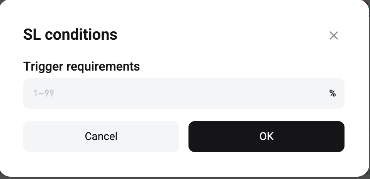Cancel the SL conditions changes
The width and height of the screenshot is (370, 179).
coord(101,137)
